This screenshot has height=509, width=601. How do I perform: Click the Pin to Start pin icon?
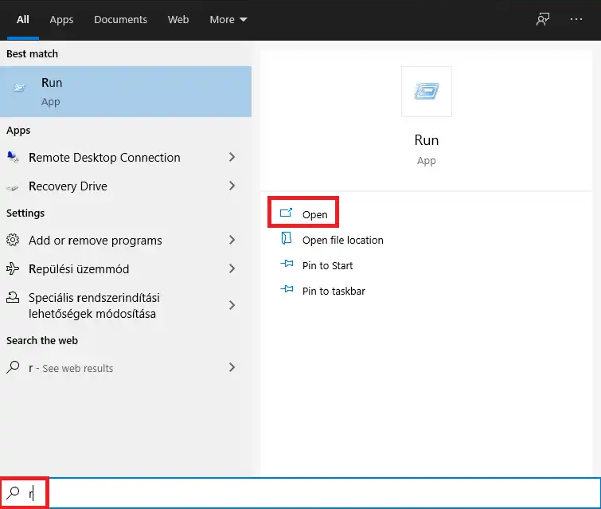tap(287, 264)
